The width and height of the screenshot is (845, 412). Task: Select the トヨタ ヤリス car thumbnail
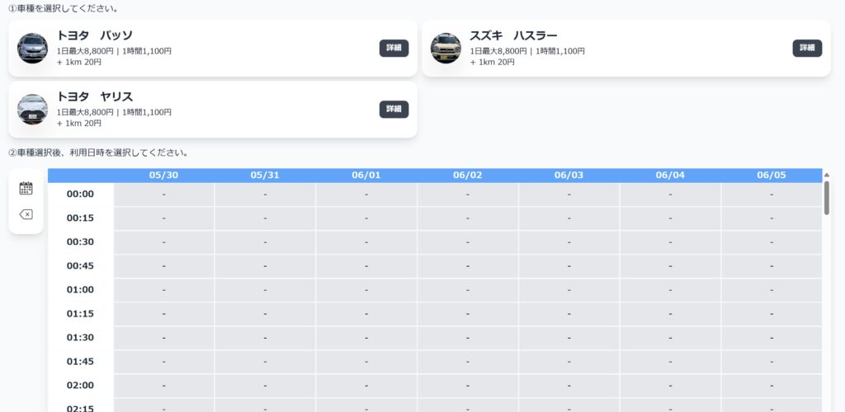point(32,110)
